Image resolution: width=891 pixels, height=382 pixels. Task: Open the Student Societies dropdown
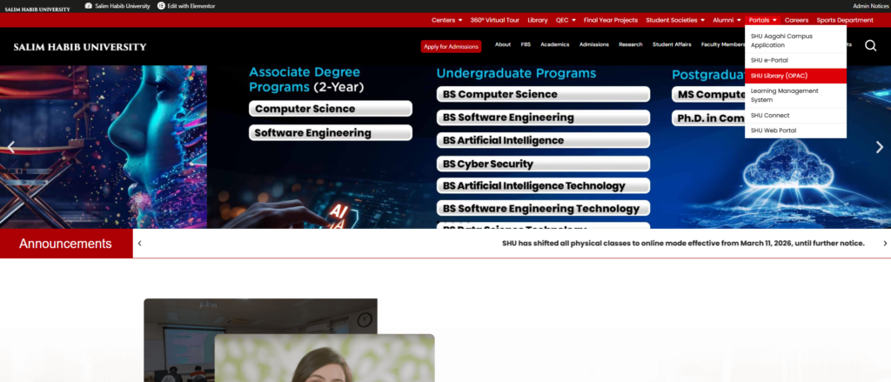[674, 20]
